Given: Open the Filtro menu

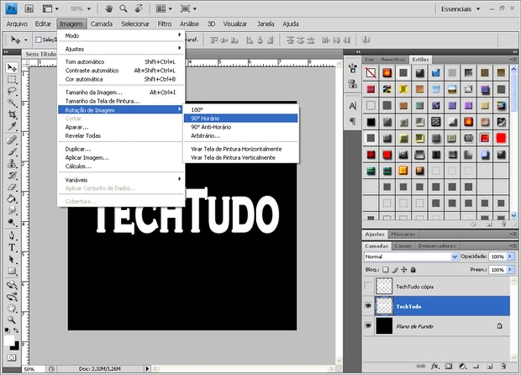Looking at the screenshot, I should pos(164,24).
